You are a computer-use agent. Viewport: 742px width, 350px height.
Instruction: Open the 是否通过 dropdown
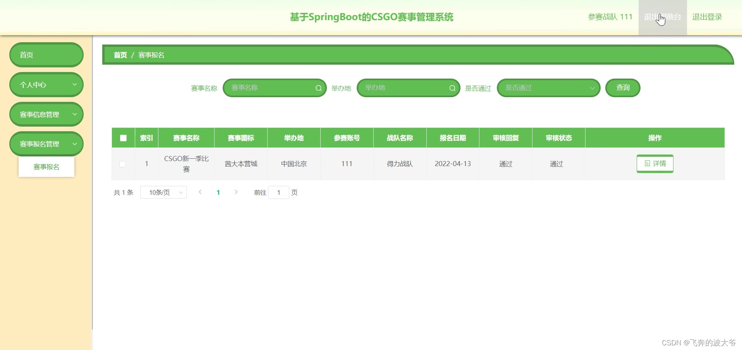click(x=548, y=88)
